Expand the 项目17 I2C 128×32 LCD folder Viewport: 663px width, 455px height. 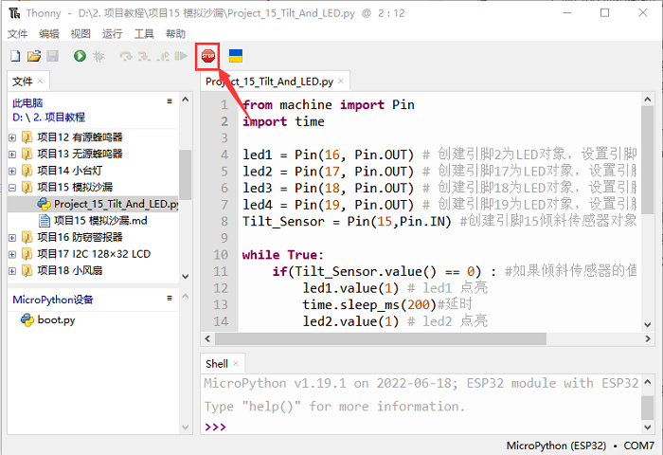click(x=12, y=253)
